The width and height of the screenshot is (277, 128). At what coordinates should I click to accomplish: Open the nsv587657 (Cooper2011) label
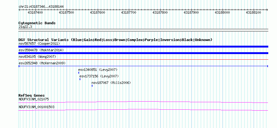click(39, 43)
